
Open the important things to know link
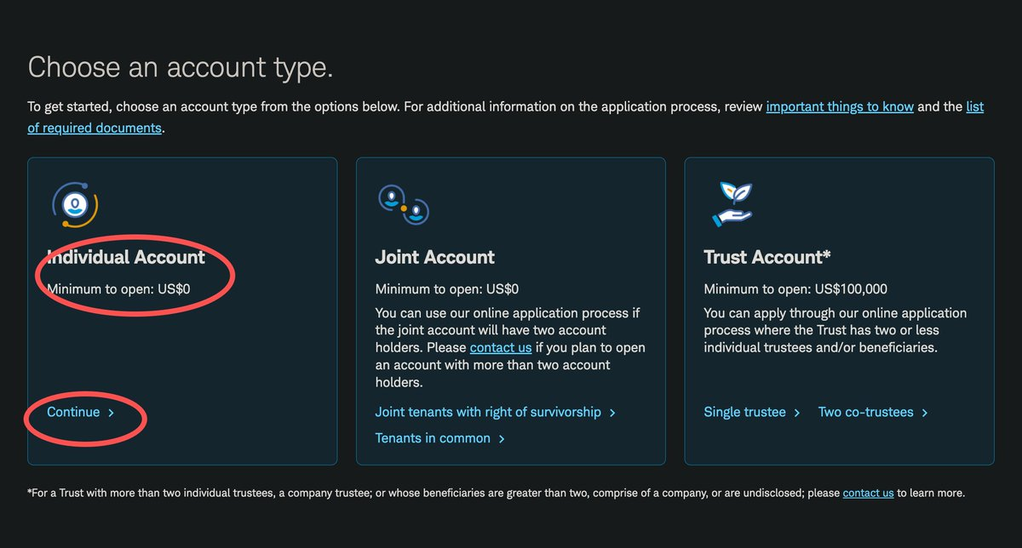840,106
